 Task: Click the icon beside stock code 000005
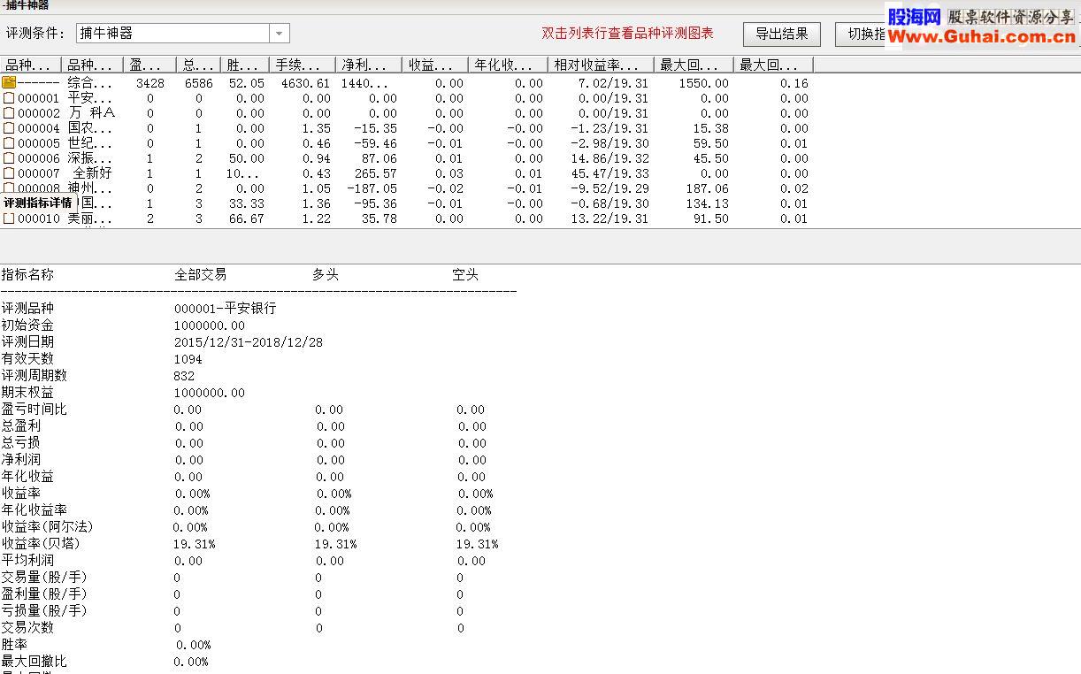tap(9, 143)
